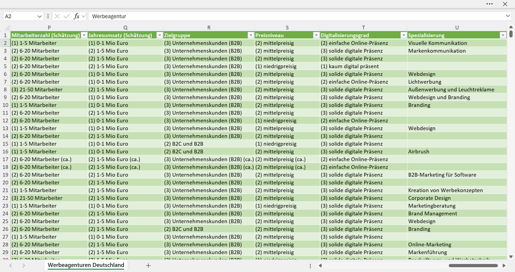Viewport: 515px width, 272px height.
Task: Select column U header
Action: pos(457,28)
